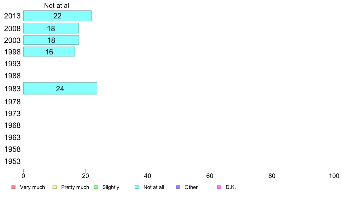Viewport: 342px width, 212px height.
Task: Select the 2008 bar showing 18
Action: click(51, 28)
